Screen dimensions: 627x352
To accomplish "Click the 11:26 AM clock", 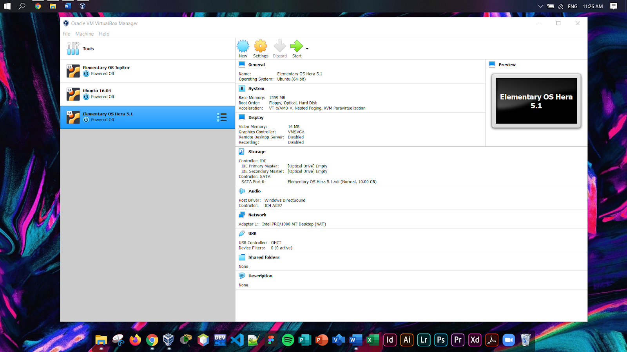I will click(x=593, y=6).
